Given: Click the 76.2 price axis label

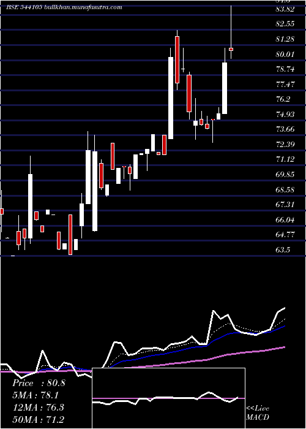Looking at the screenshot, I should pos(283,99).
